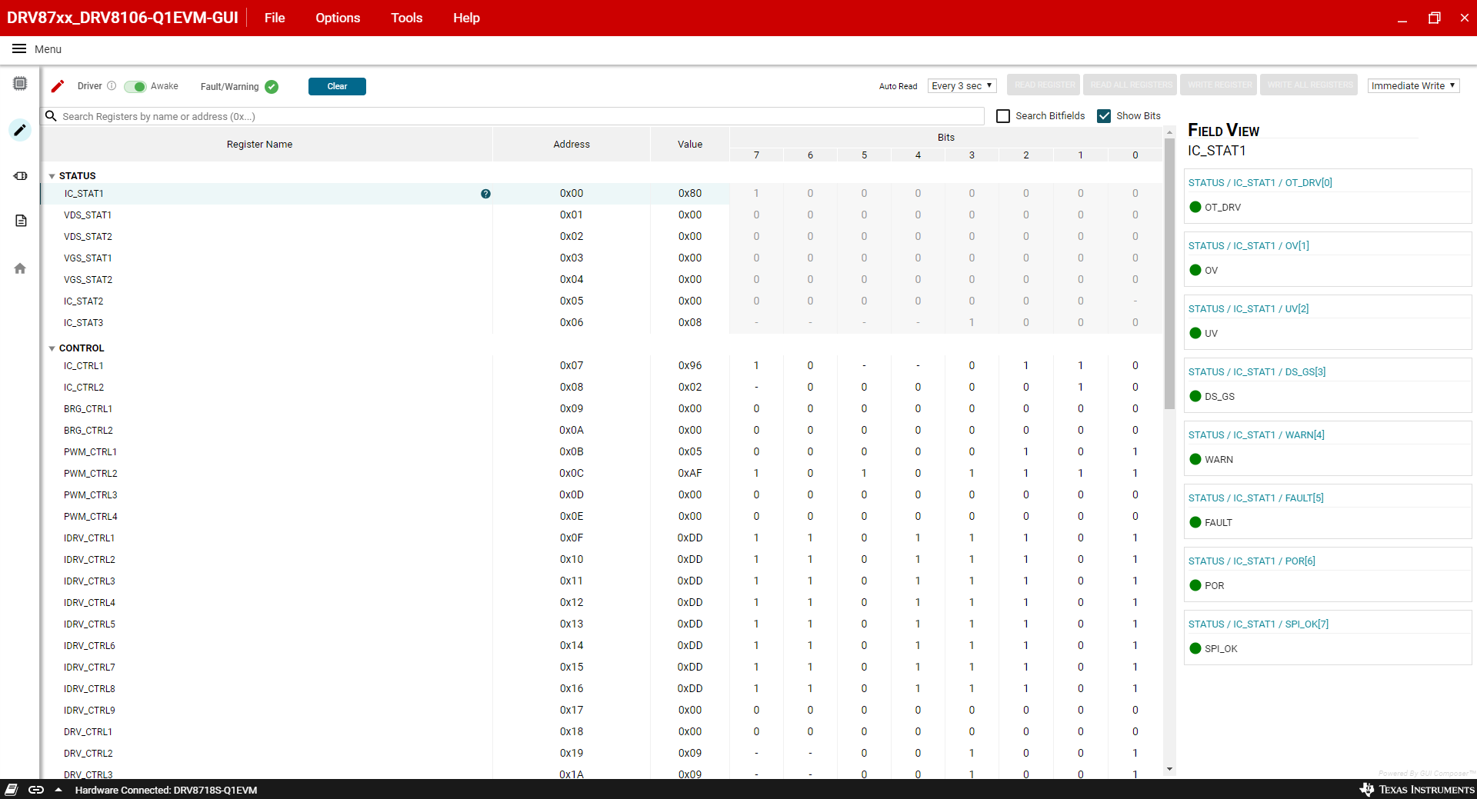Click the scrollbar down arrow
Image resolution: width=1477 pixels, height=799 pixels.
tap(1169, 769)
